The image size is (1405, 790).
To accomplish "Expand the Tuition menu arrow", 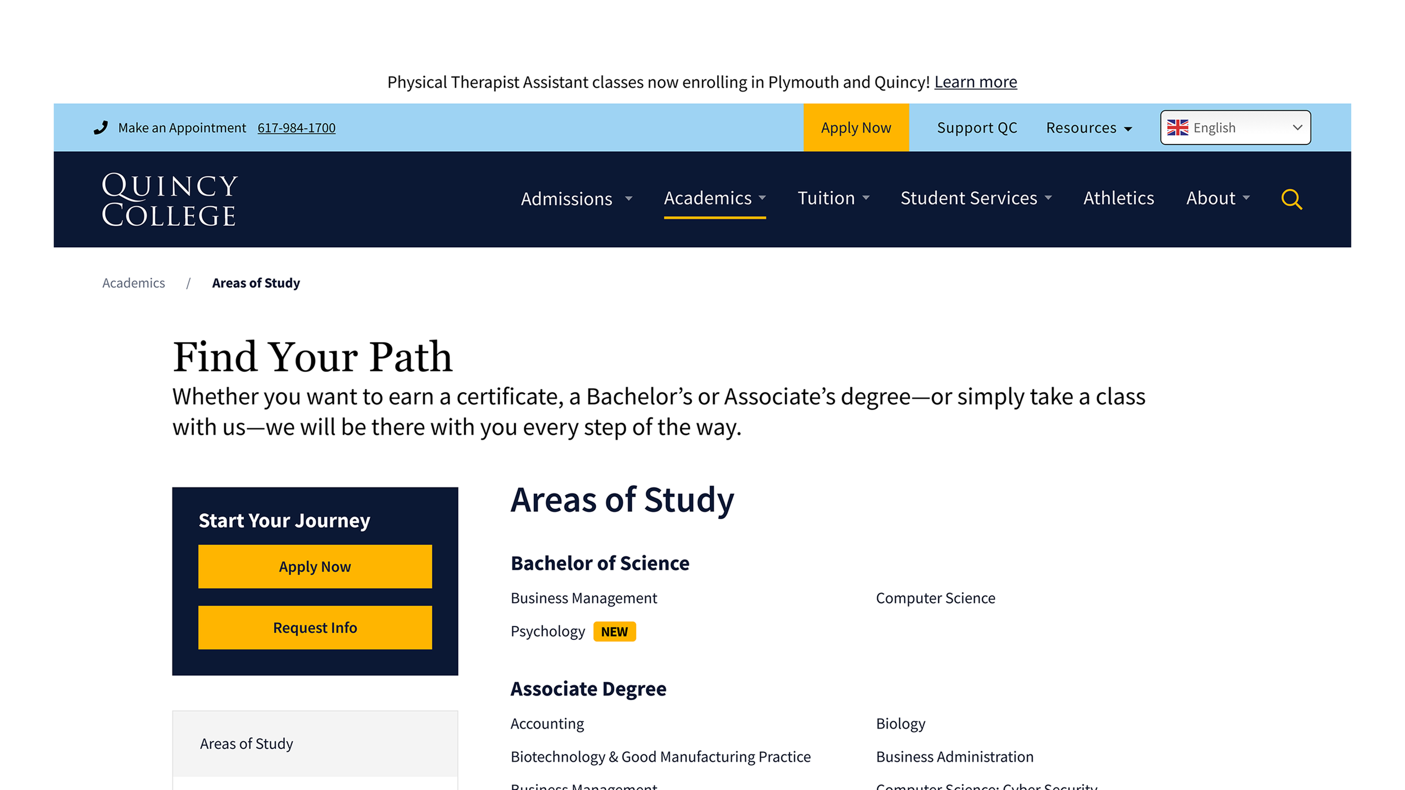I will (866, 198).
